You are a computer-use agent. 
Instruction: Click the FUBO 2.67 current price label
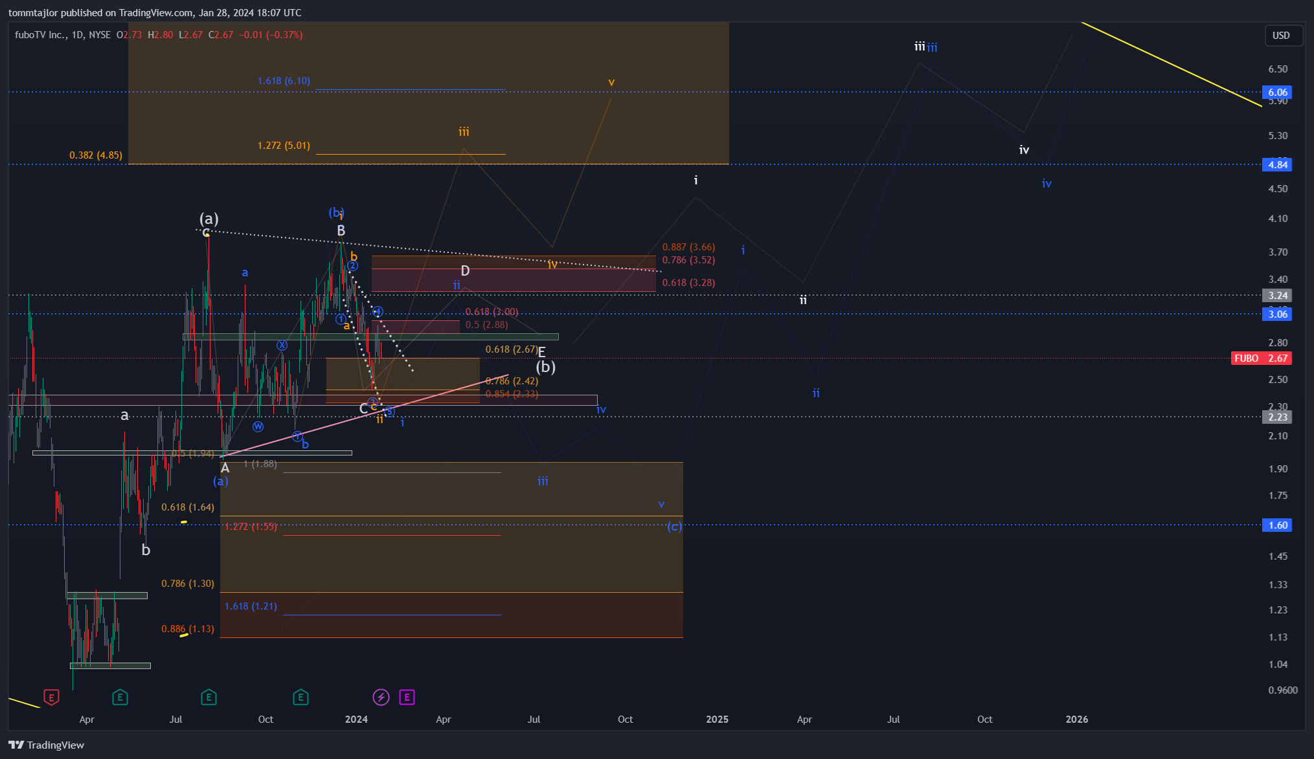[x=1261, y=358]
